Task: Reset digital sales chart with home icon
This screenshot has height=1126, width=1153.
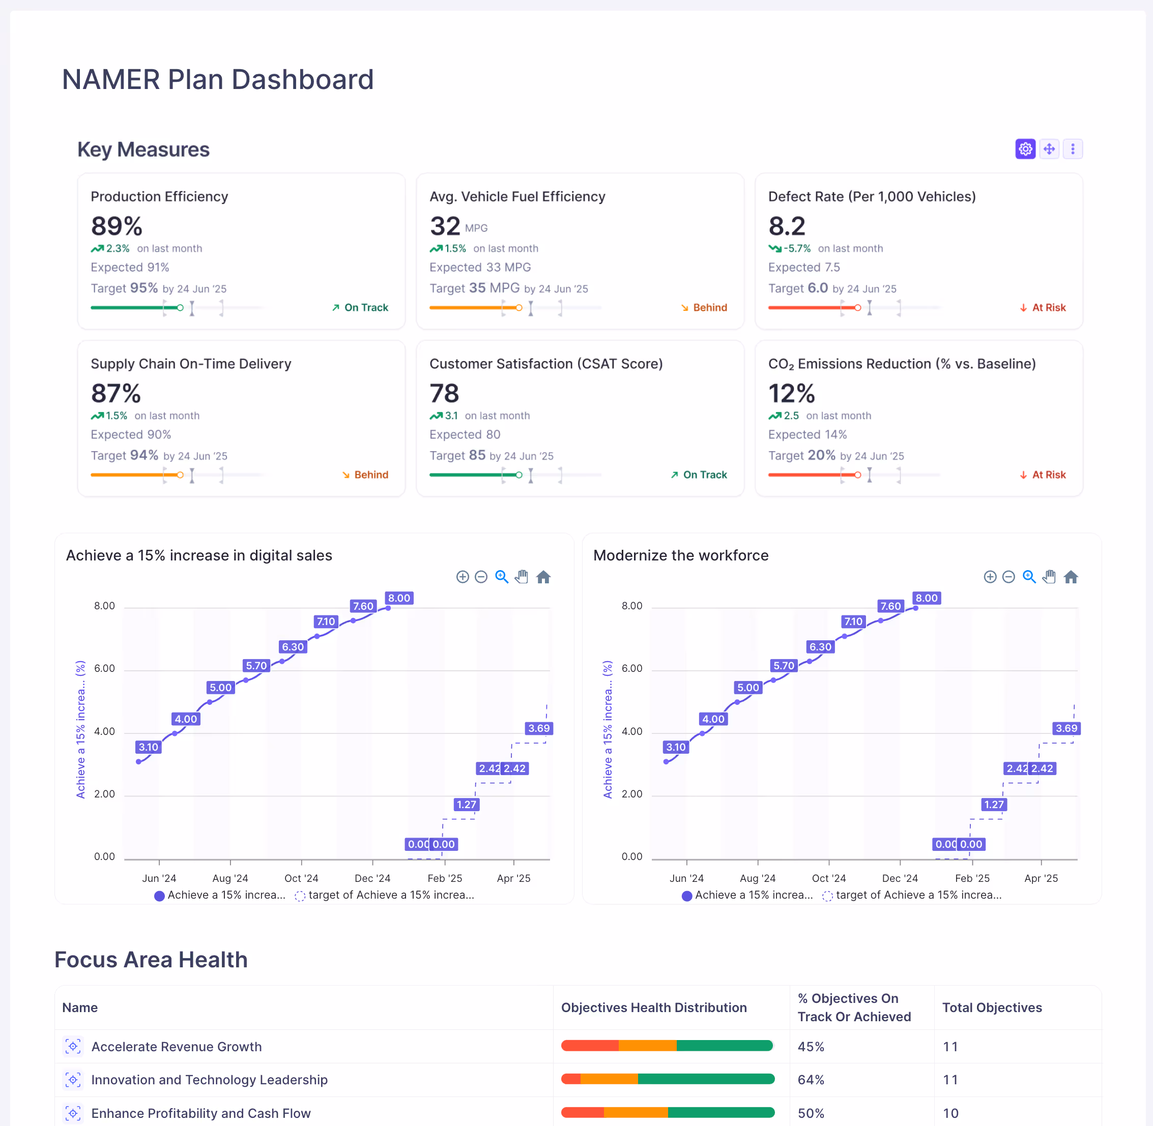Action: pyautogui.click(x=543, y=577)
